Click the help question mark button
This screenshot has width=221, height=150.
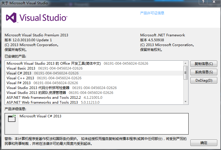point(203,2)
